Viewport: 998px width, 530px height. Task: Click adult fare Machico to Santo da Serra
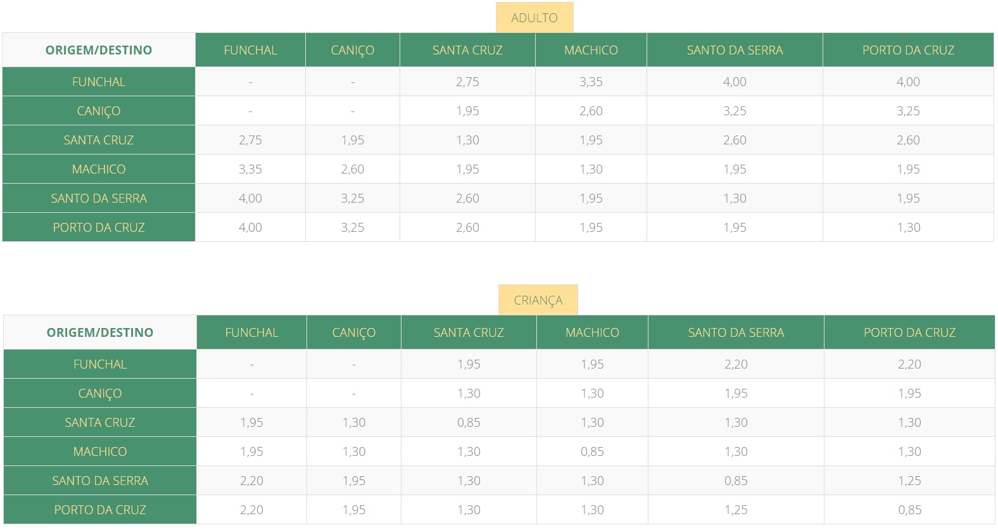coord(735,169)
